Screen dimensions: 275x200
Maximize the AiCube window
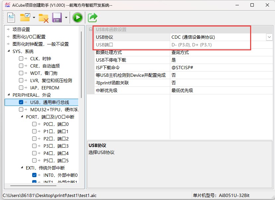252,5
